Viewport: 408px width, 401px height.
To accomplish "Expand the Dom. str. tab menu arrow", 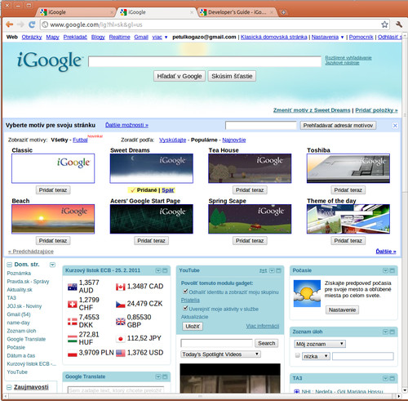I will coord(52,265).
